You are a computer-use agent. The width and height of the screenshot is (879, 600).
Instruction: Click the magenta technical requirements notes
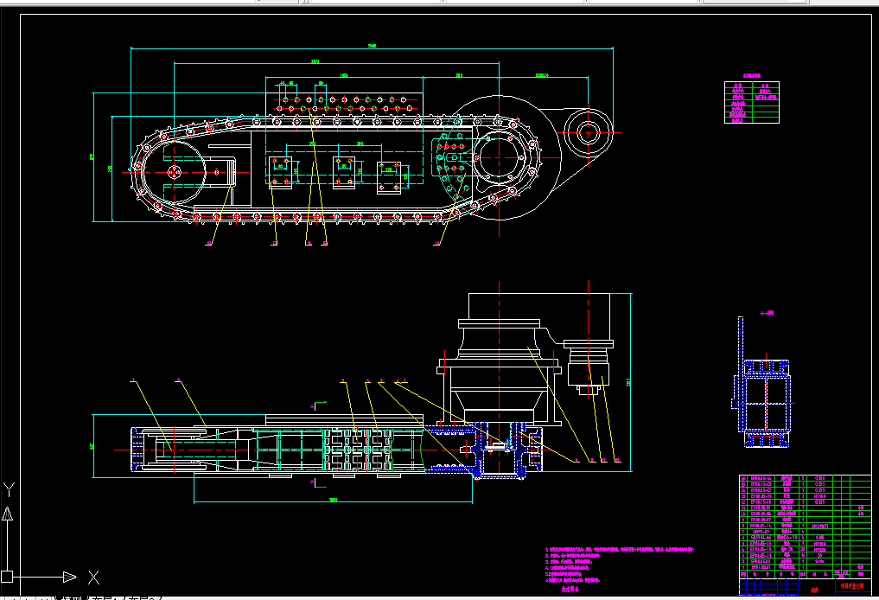620,567
